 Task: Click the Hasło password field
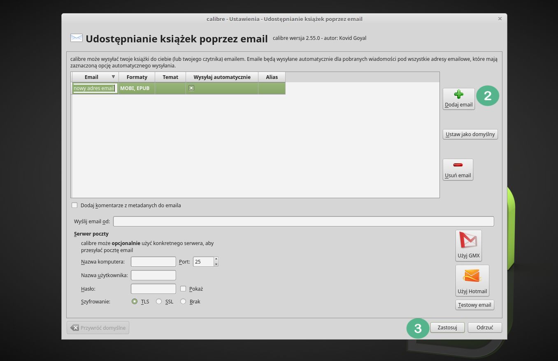pos(153,289)
